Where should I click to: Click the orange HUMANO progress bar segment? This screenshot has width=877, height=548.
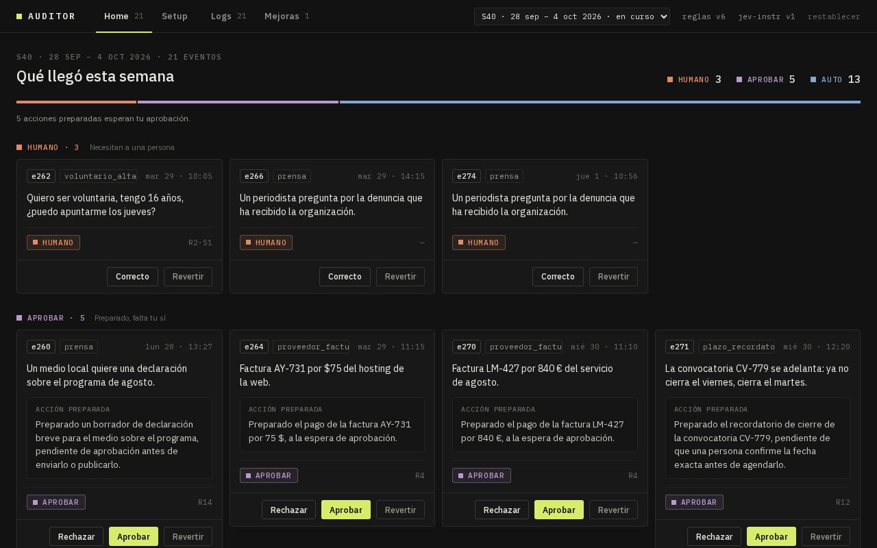point(76,102)
